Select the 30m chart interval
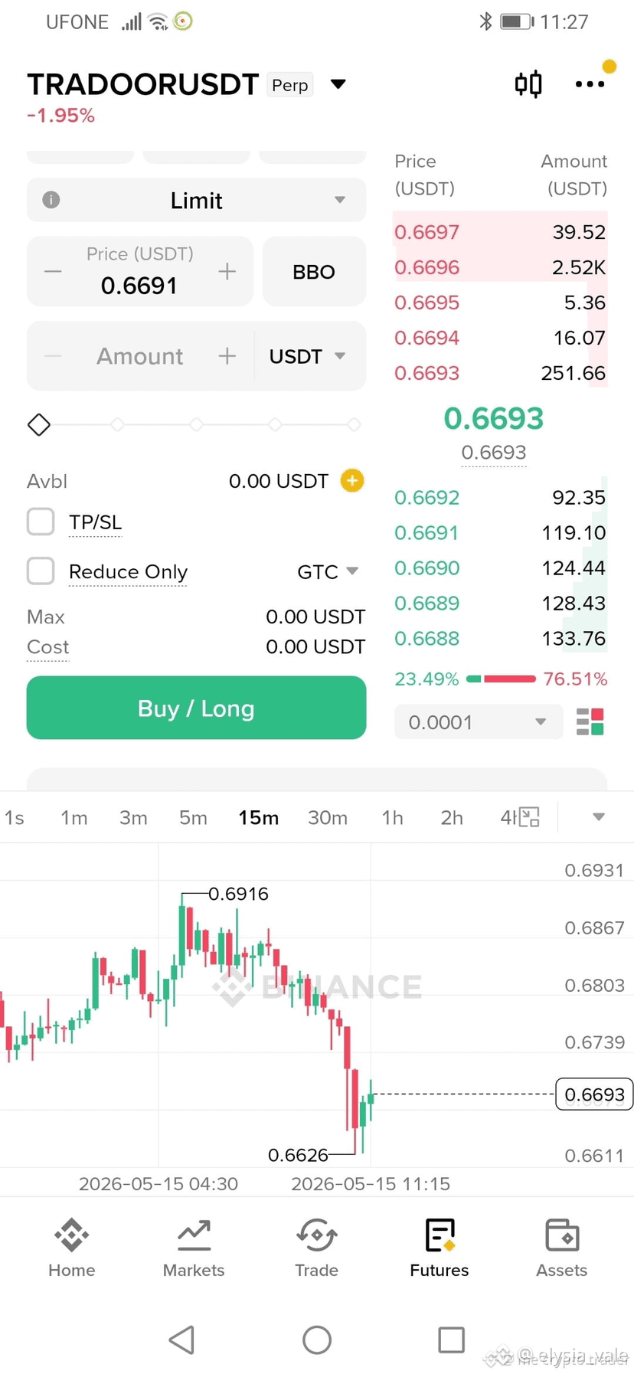This screenshot has width=634, height=1374. (328, 817)
